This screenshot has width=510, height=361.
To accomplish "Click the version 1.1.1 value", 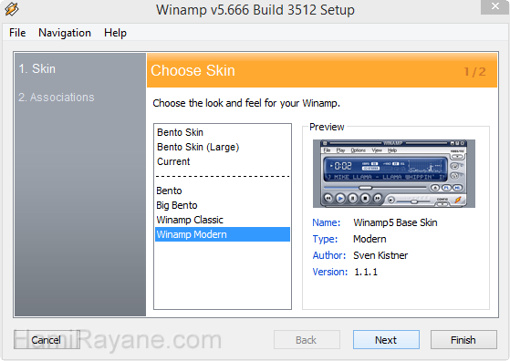I will click(x=366, y=272).
